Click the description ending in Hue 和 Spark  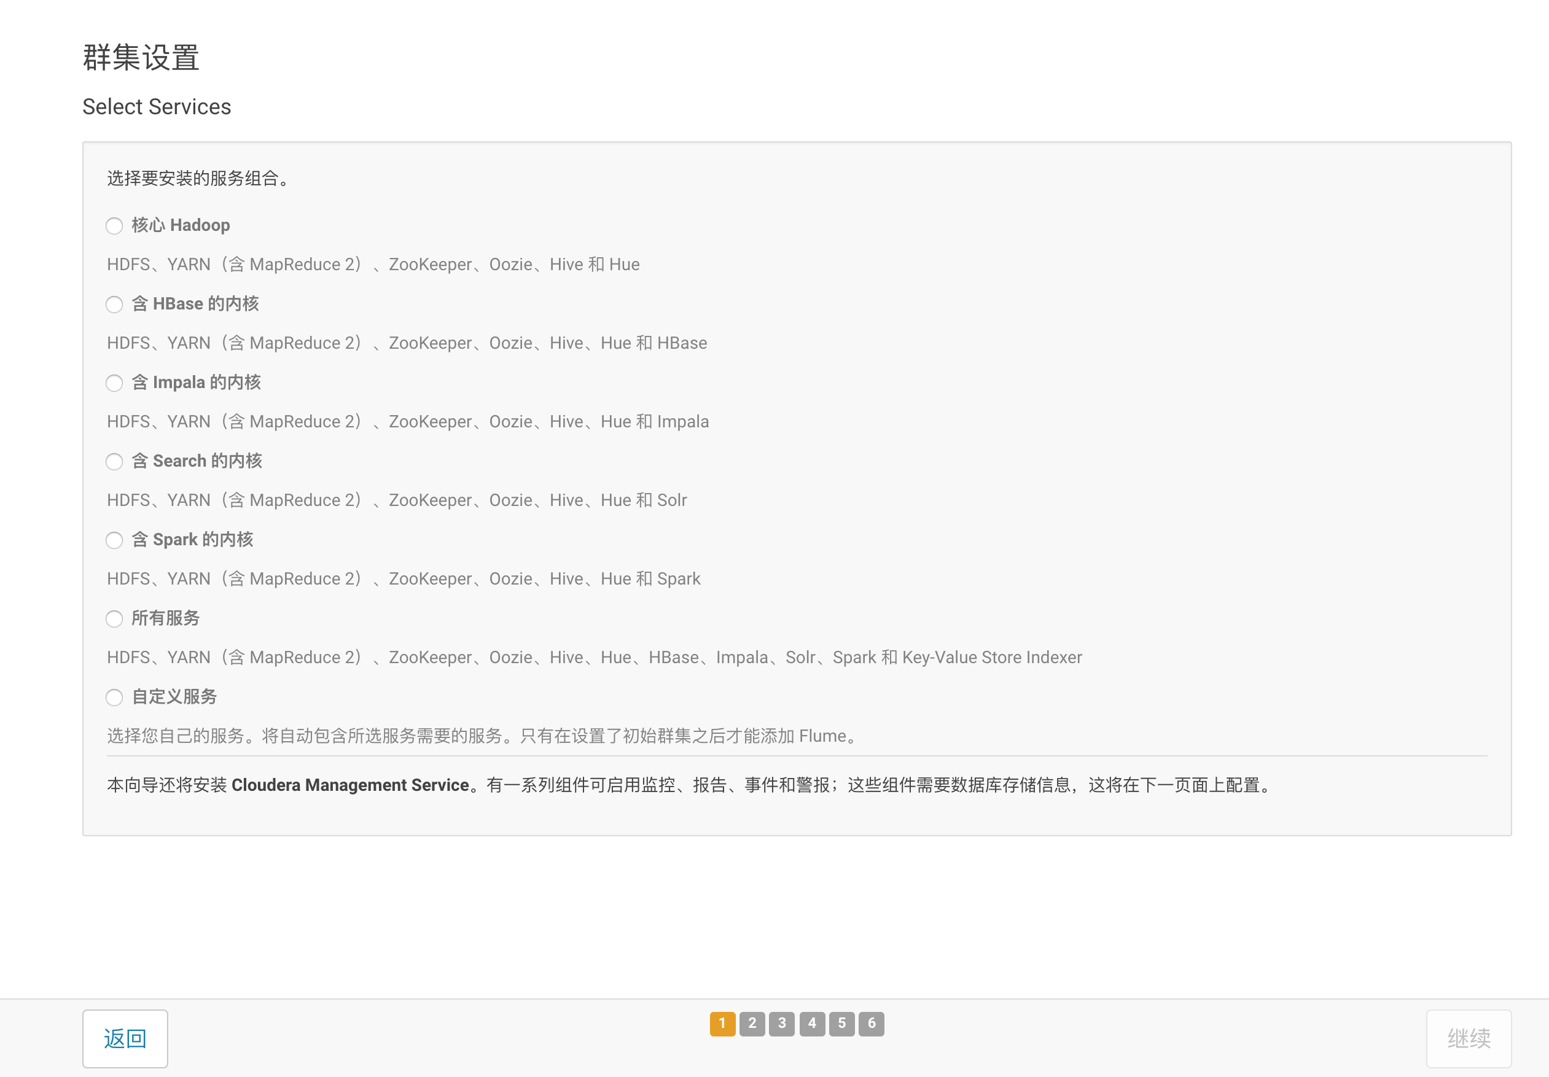(x=404, y=578)
